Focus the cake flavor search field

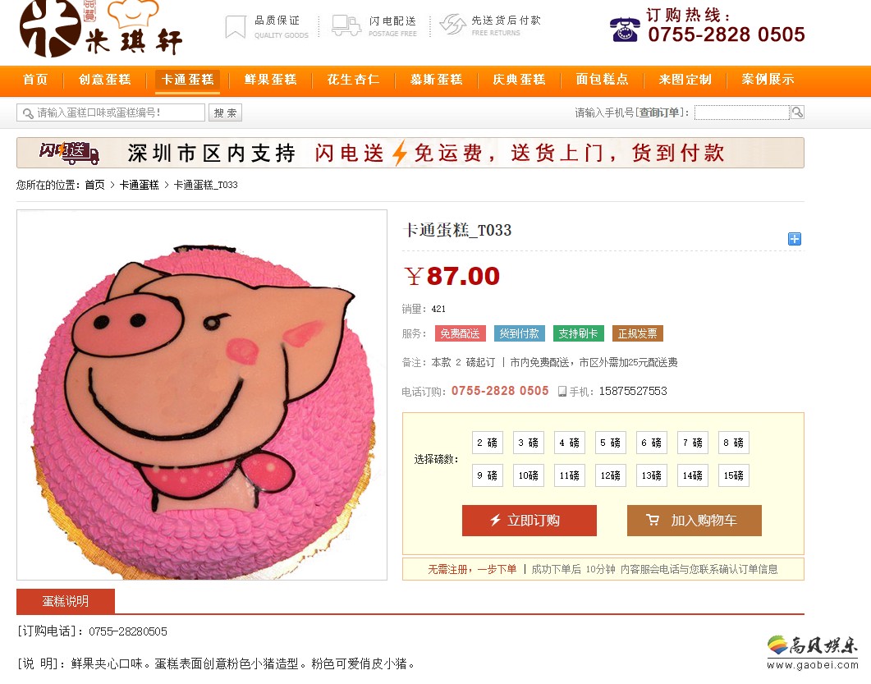(111, 112)
